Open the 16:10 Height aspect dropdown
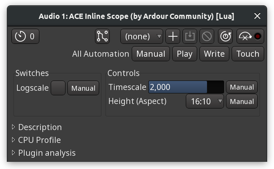Image resolution: width=274 pixels, height=169 pixels. (205, 101)
